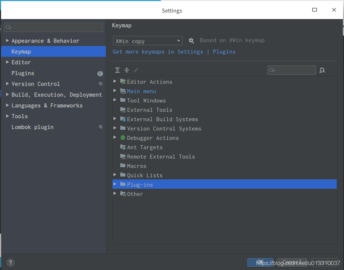The width and height of the screenshot is (344, 270).
Task: Select the Plug-ins tree row
Action: click(x=140, y=184)
